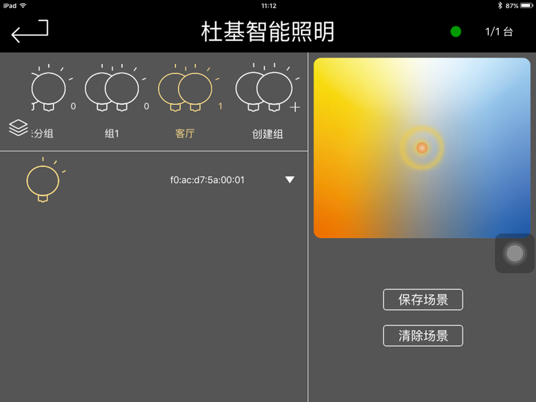Click the 清除场景 button
This screenshot has width=536, height=402.
423,336
